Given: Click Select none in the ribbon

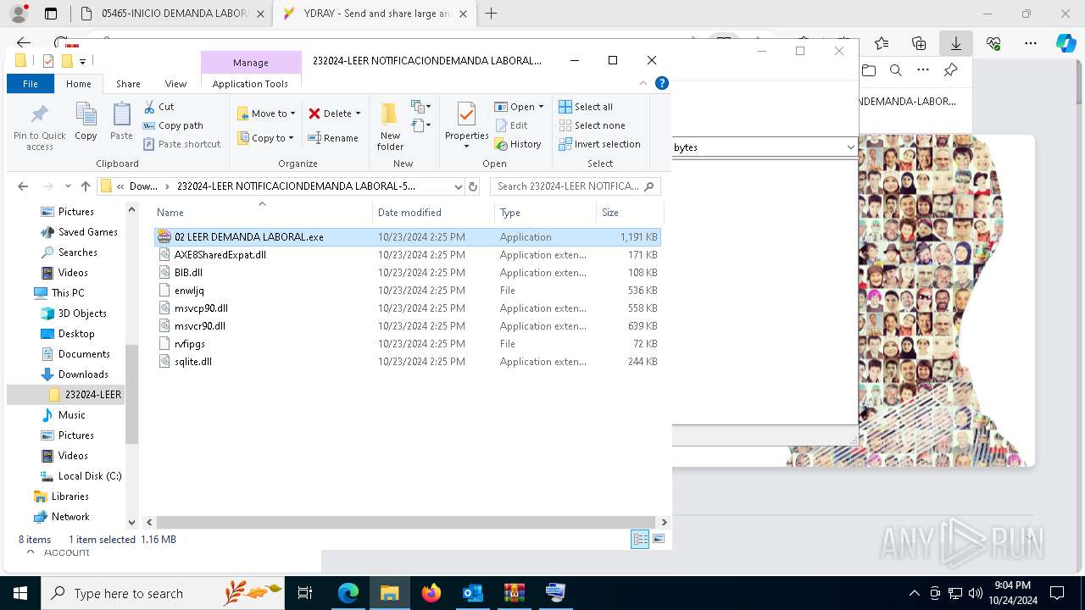Looking at the screenshot, I should click(x=592, y=125).
